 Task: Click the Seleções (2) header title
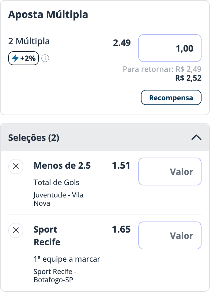pyautogui.click(x=34, y=138)
